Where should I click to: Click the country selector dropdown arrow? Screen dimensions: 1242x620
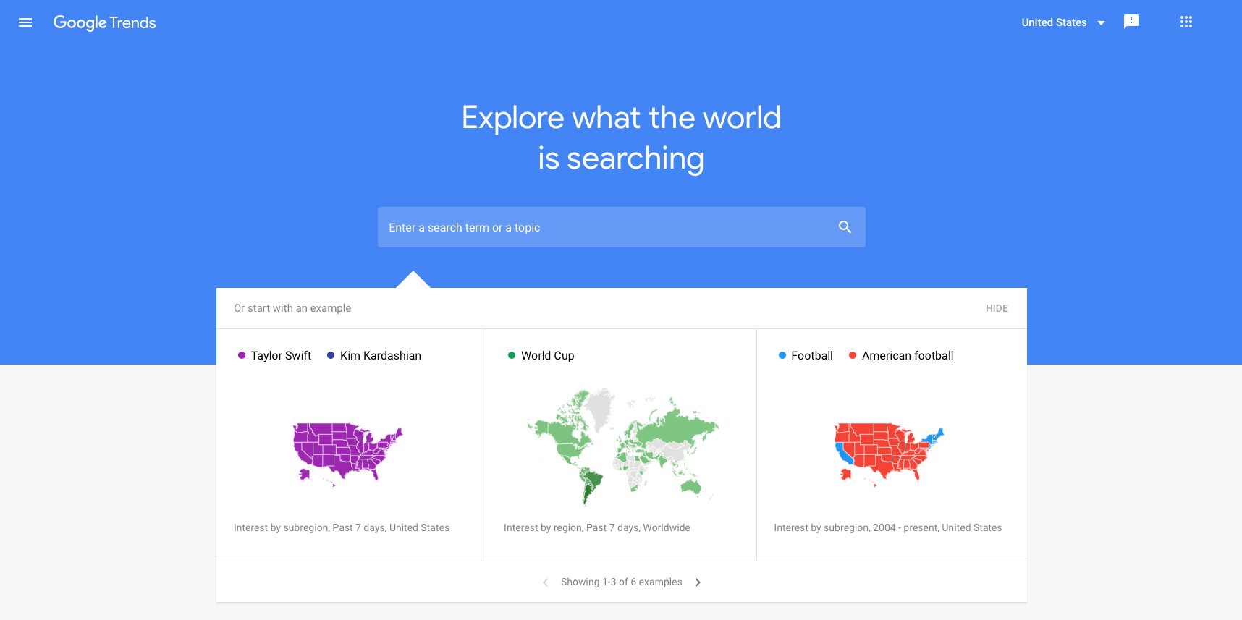(x=1101, y=22)
